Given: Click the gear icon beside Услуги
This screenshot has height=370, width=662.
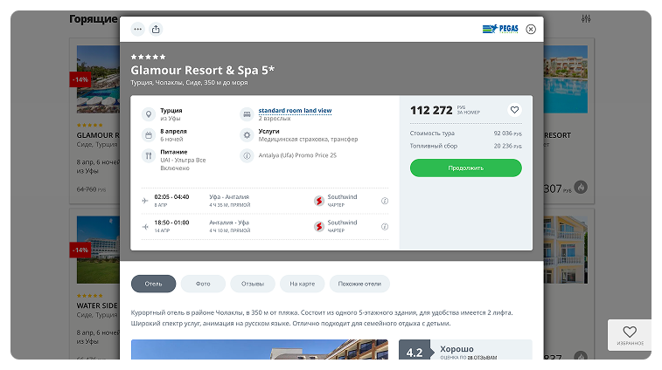Looking at the screenshot, I should click(x=247, y=135).
